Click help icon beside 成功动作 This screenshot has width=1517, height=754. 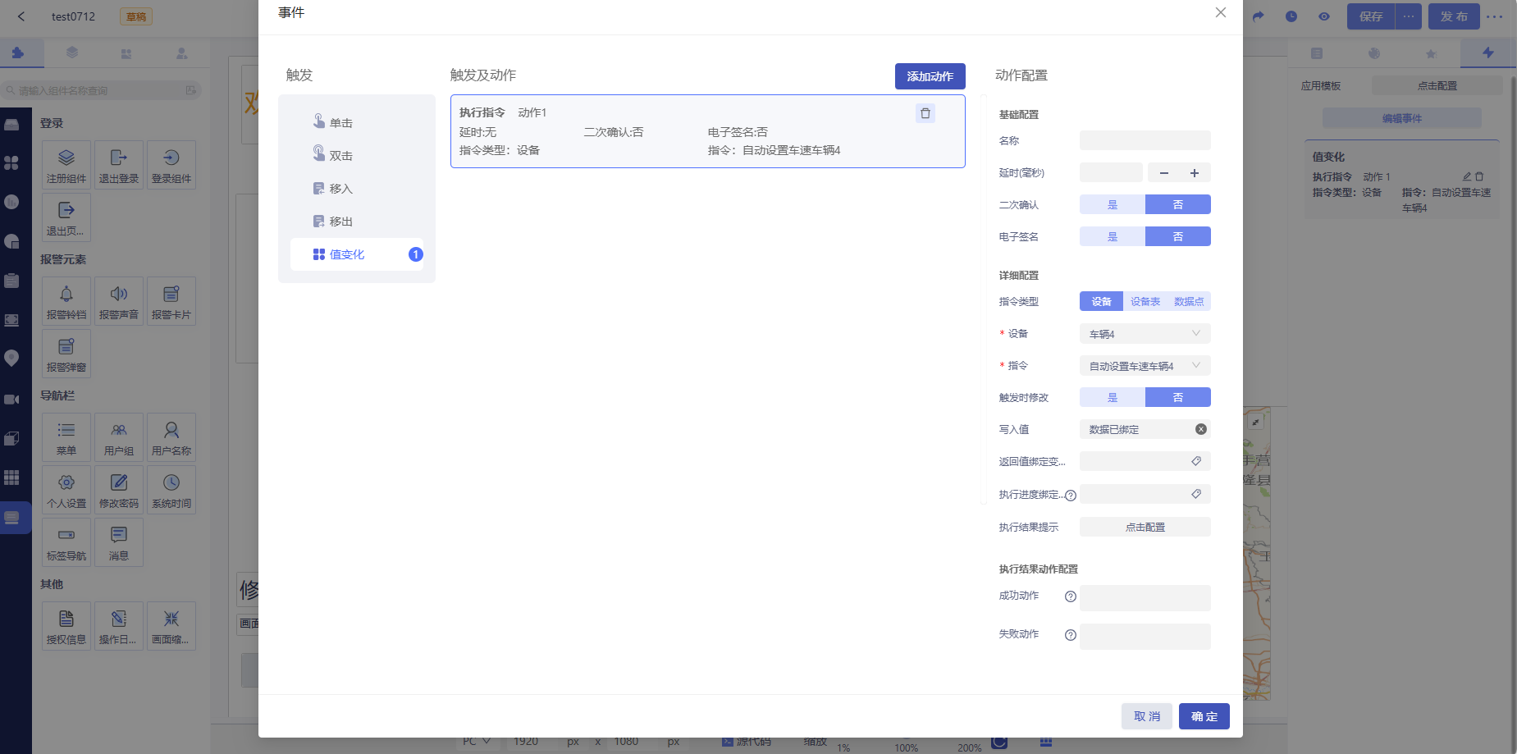pos(1071,596)
